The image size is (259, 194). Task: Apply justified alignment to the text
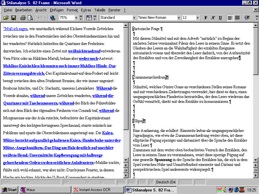point(237,17)
